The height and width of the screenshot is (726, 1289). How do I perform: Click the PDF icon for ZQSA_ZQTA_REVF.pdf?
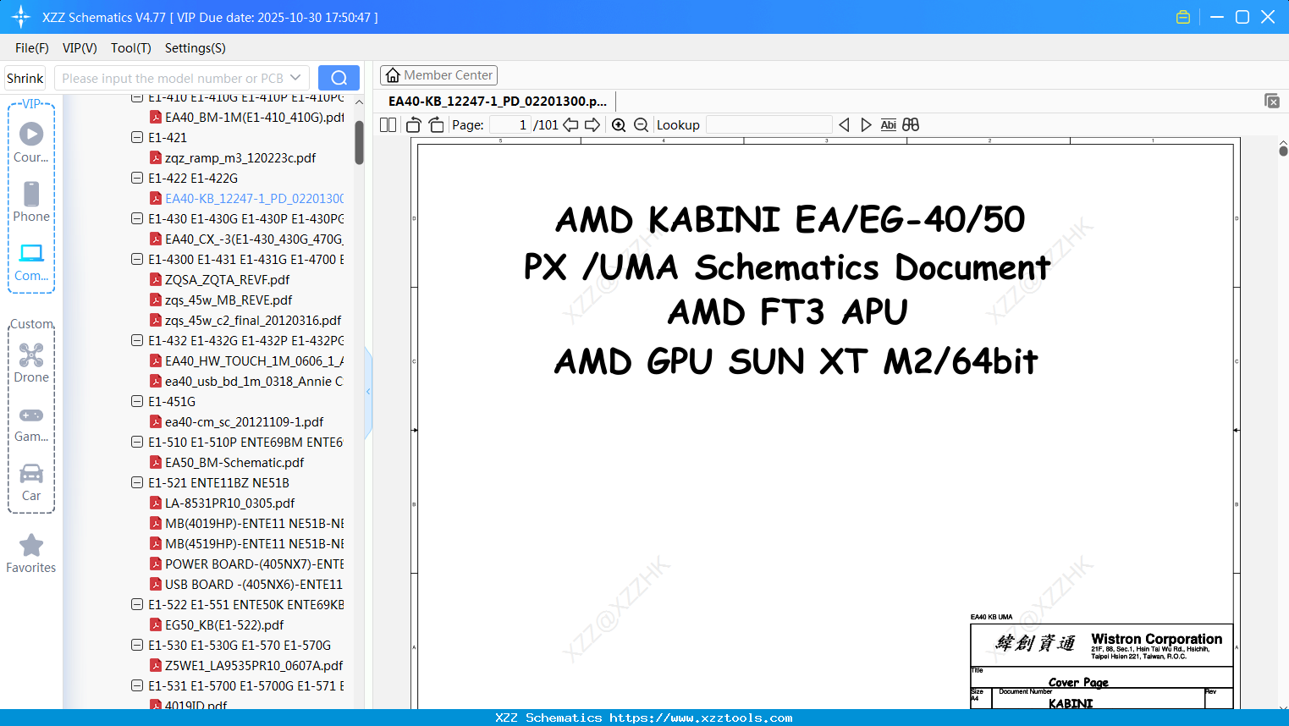pos(156,279)
